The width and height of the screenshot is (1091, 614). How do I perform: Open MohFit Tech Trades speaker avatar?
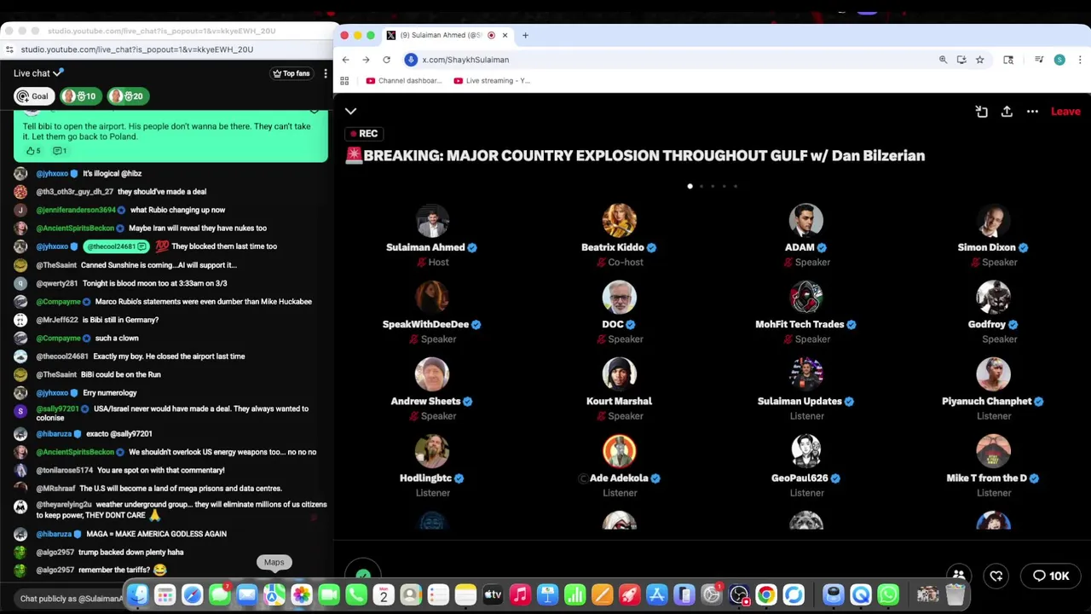pos(806,297)
